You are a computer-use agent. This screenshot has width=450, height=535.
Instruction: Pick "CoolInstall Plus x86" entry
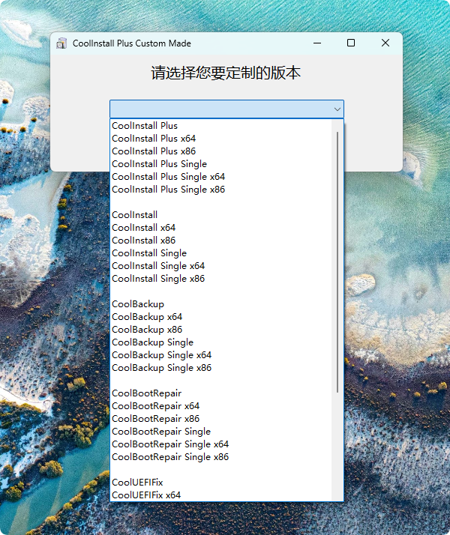point(154,151)
